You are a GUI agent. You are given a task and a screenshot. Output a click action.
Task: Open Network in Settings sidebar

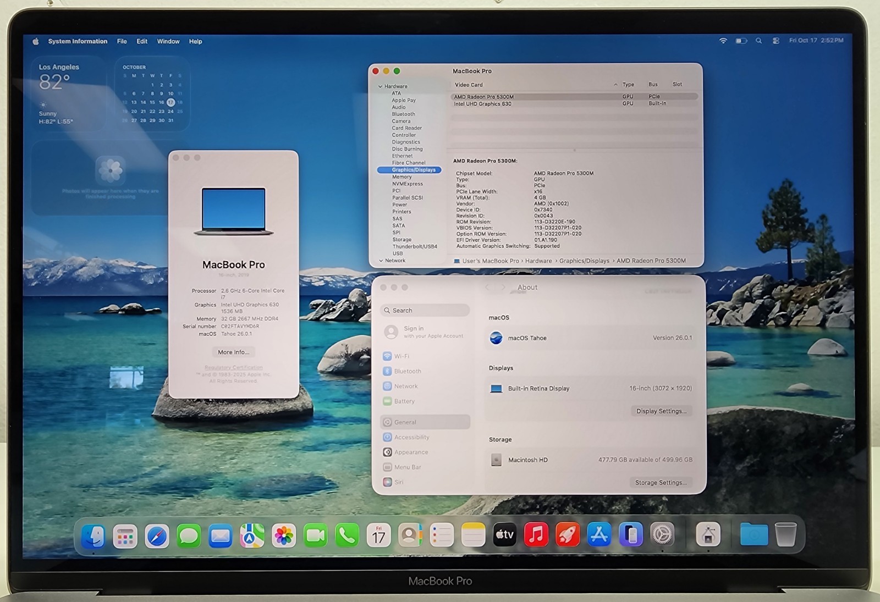tap(425, 386)
